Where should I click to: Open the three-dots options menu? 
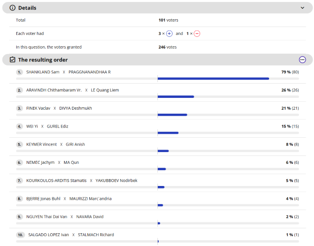click(x=302, y=60)
